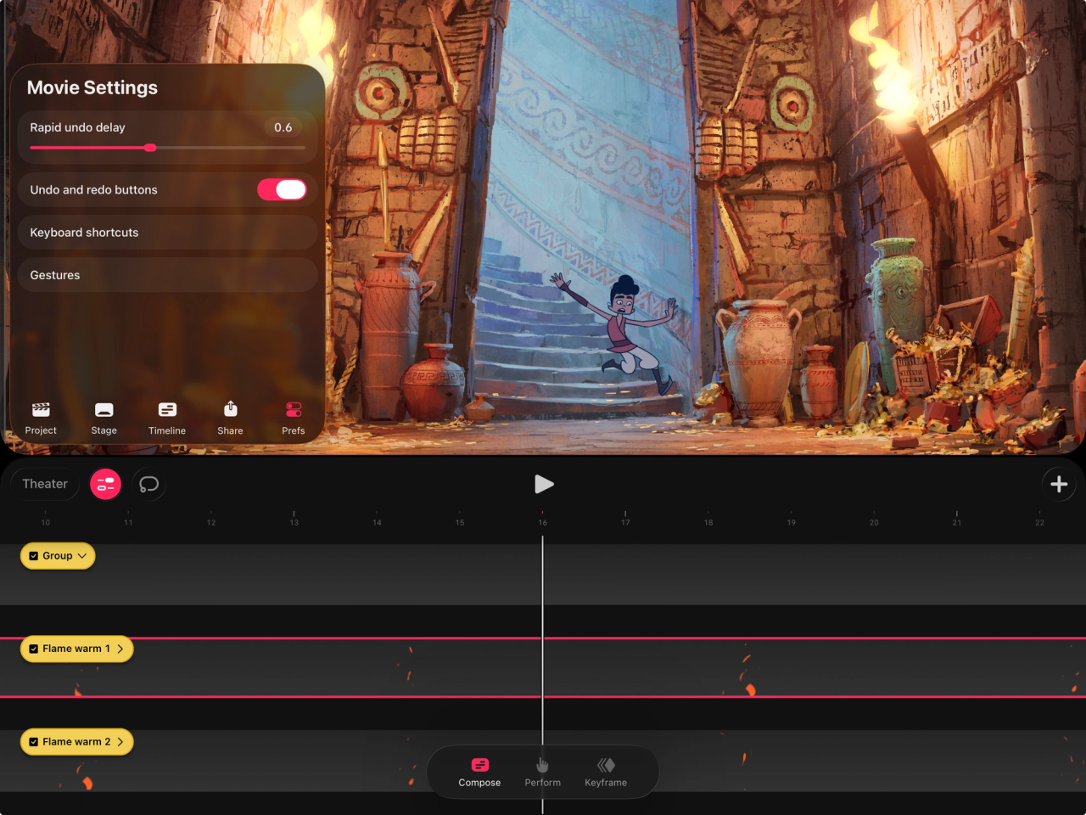Adjust the Rapid undo delay slider

point(150,148)
